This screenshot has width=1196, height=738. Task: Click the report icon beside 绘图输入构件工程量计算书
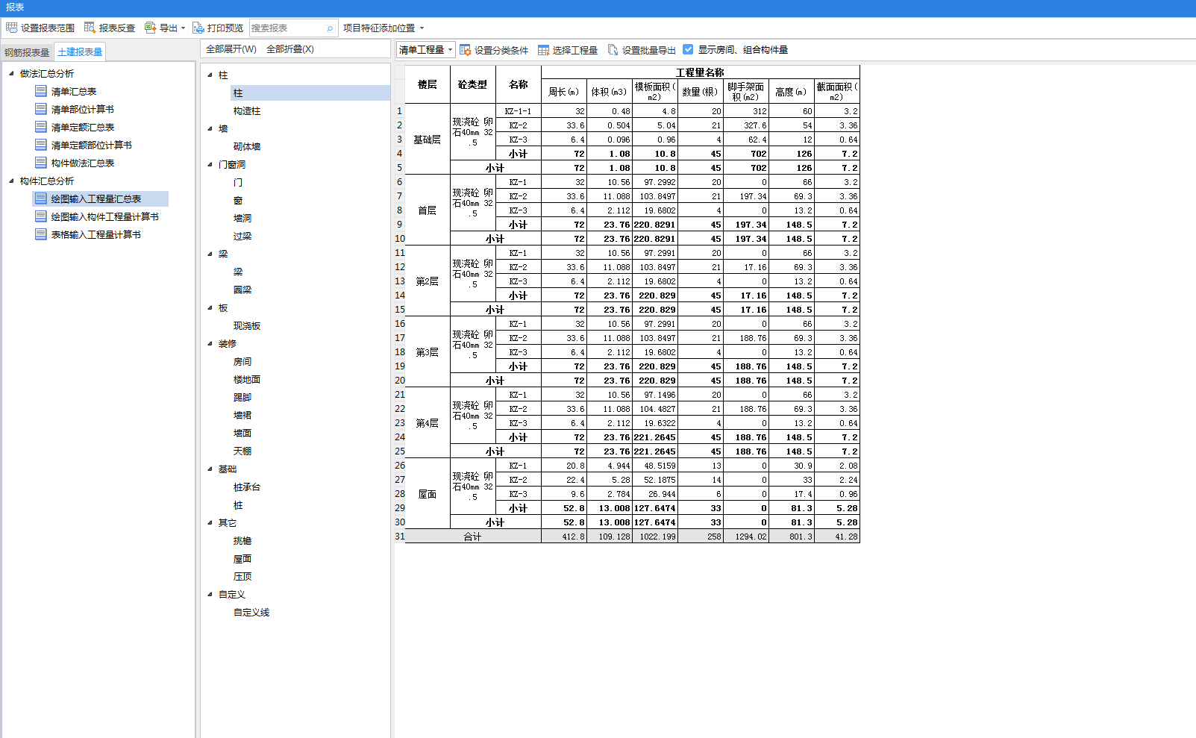click(41, 216)
